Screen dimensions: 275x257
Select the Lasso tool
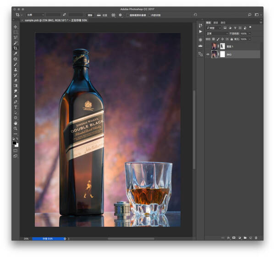point(16,38)
